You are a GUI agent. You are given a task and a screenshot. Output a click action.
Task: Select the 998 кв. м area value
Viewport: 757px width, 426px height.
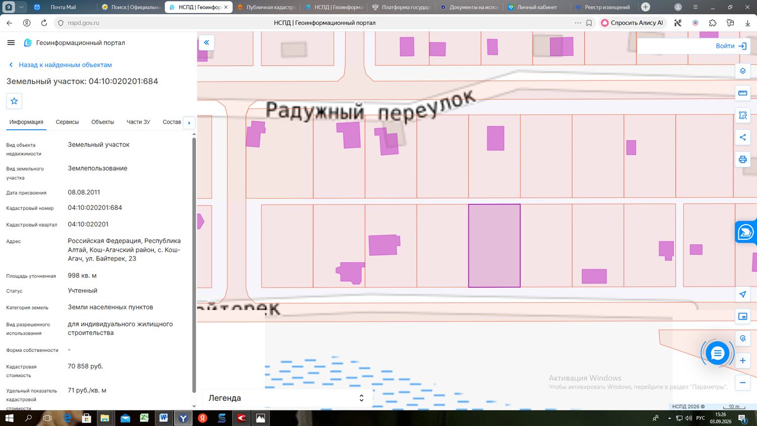[82, 276]
